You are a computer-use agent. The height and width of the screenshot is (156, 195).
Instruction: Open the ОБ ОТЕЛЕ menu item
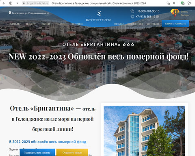pos(14,24)
